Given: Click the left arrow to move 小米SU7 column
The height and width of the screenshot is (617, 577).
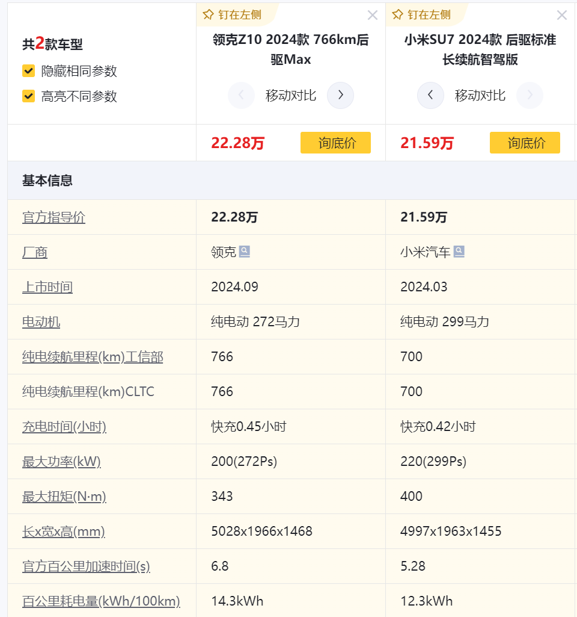Looking at the screenshot, I should click(x=430, y=95).
